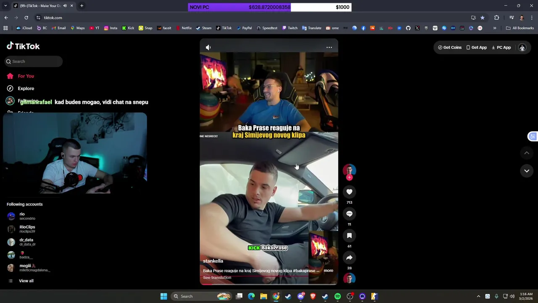Open the PayPal bookmark
The height and width of the screenshot is (303, 538).
244,28
